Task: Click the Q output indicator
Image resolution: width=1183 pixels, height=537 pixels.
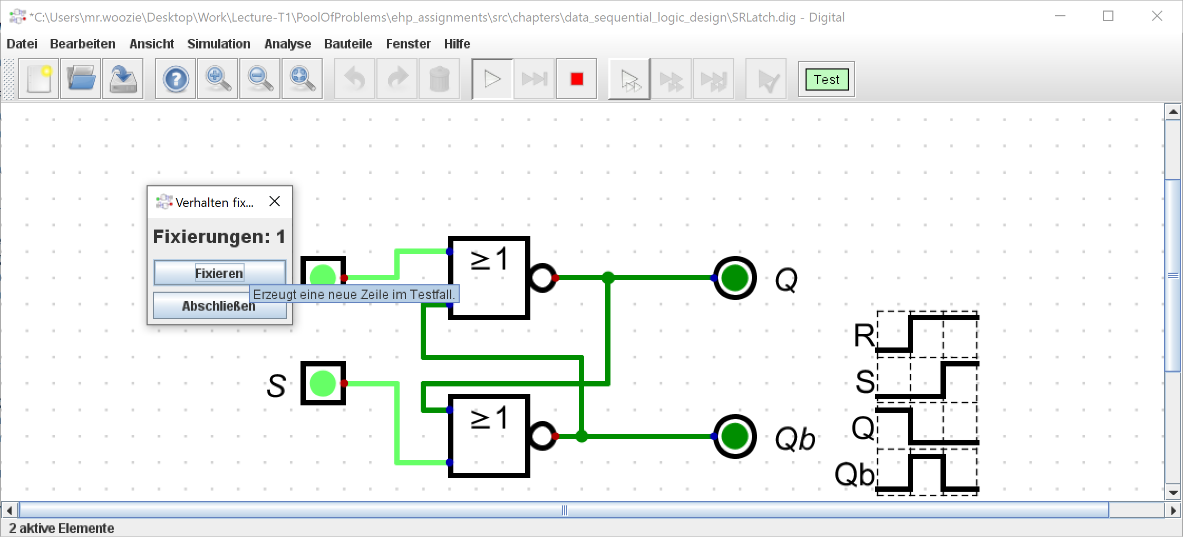Action: pos(735,278)
